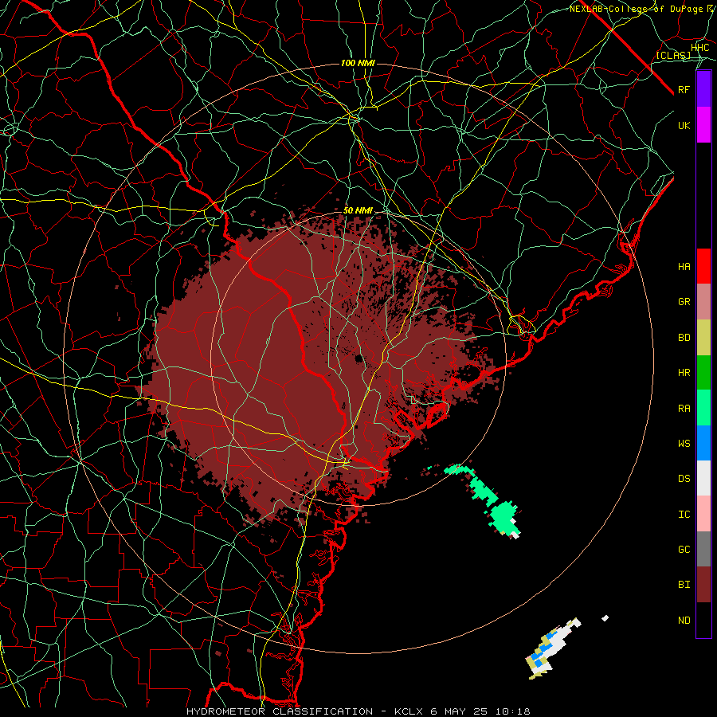The width and height of the screenshot is (717, 717).
Task: Click the "[CLAS]" units label
Action: coord(673,55)
